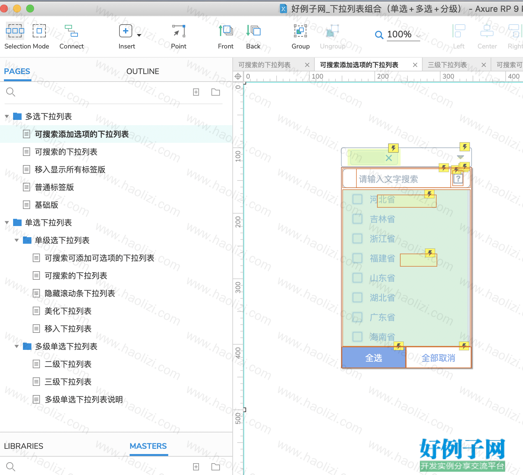Open page 移入显示所有标签版
Image resolution: width=523 pixels, height=475 pixels.
pos(70,170)
